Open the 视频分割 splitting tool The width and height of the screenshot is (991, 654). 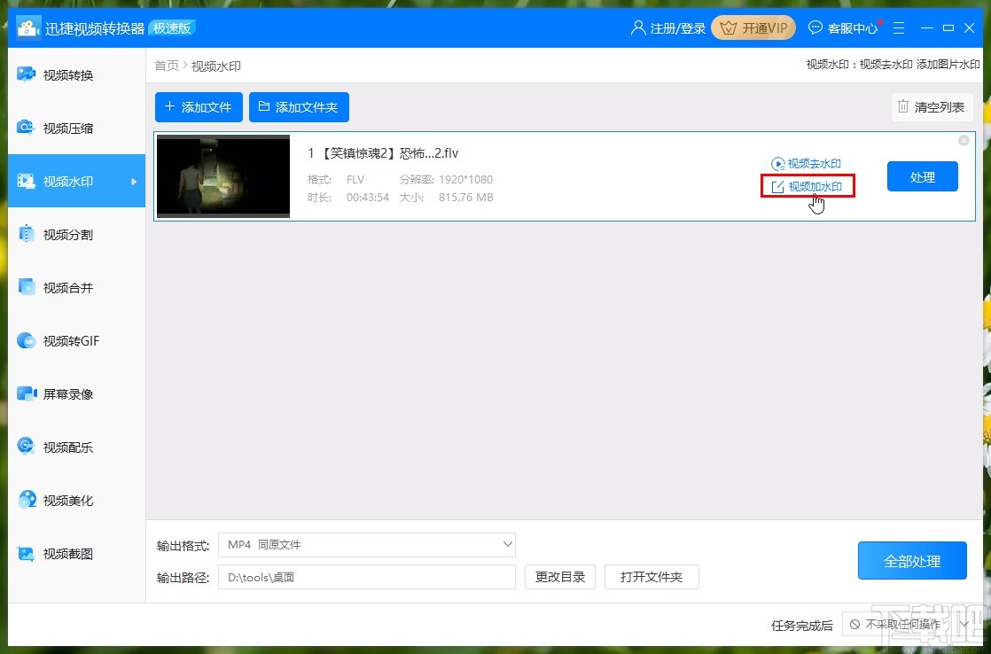[x=76, y=234]
